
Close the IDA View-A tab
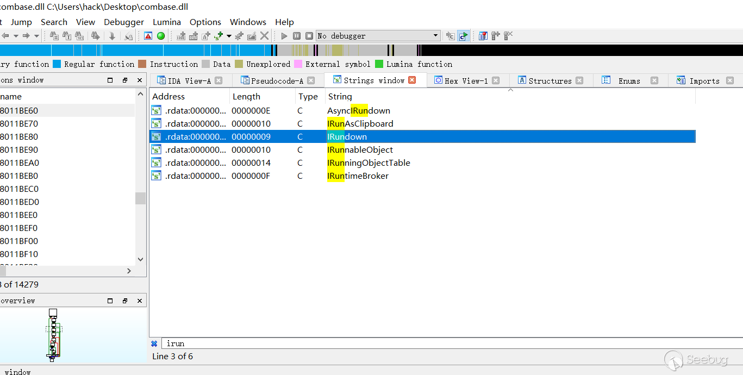pyautogui.click(x=218, y=80)
